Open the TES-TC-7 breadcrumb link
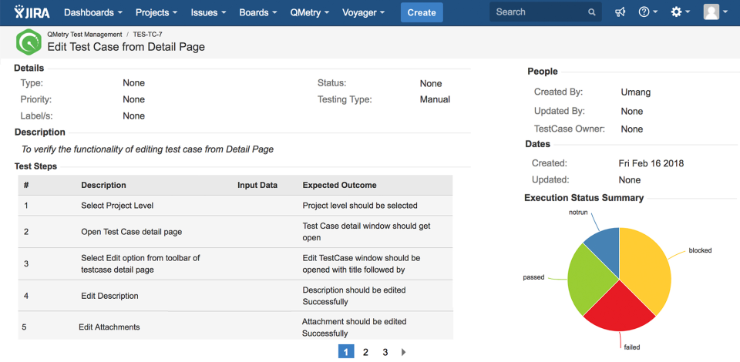 (x=149, y=35)
